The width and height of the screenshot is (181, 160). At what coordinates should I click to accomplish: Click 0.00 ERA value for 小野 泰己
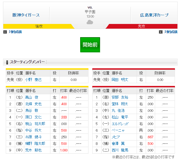click(74, 80)
